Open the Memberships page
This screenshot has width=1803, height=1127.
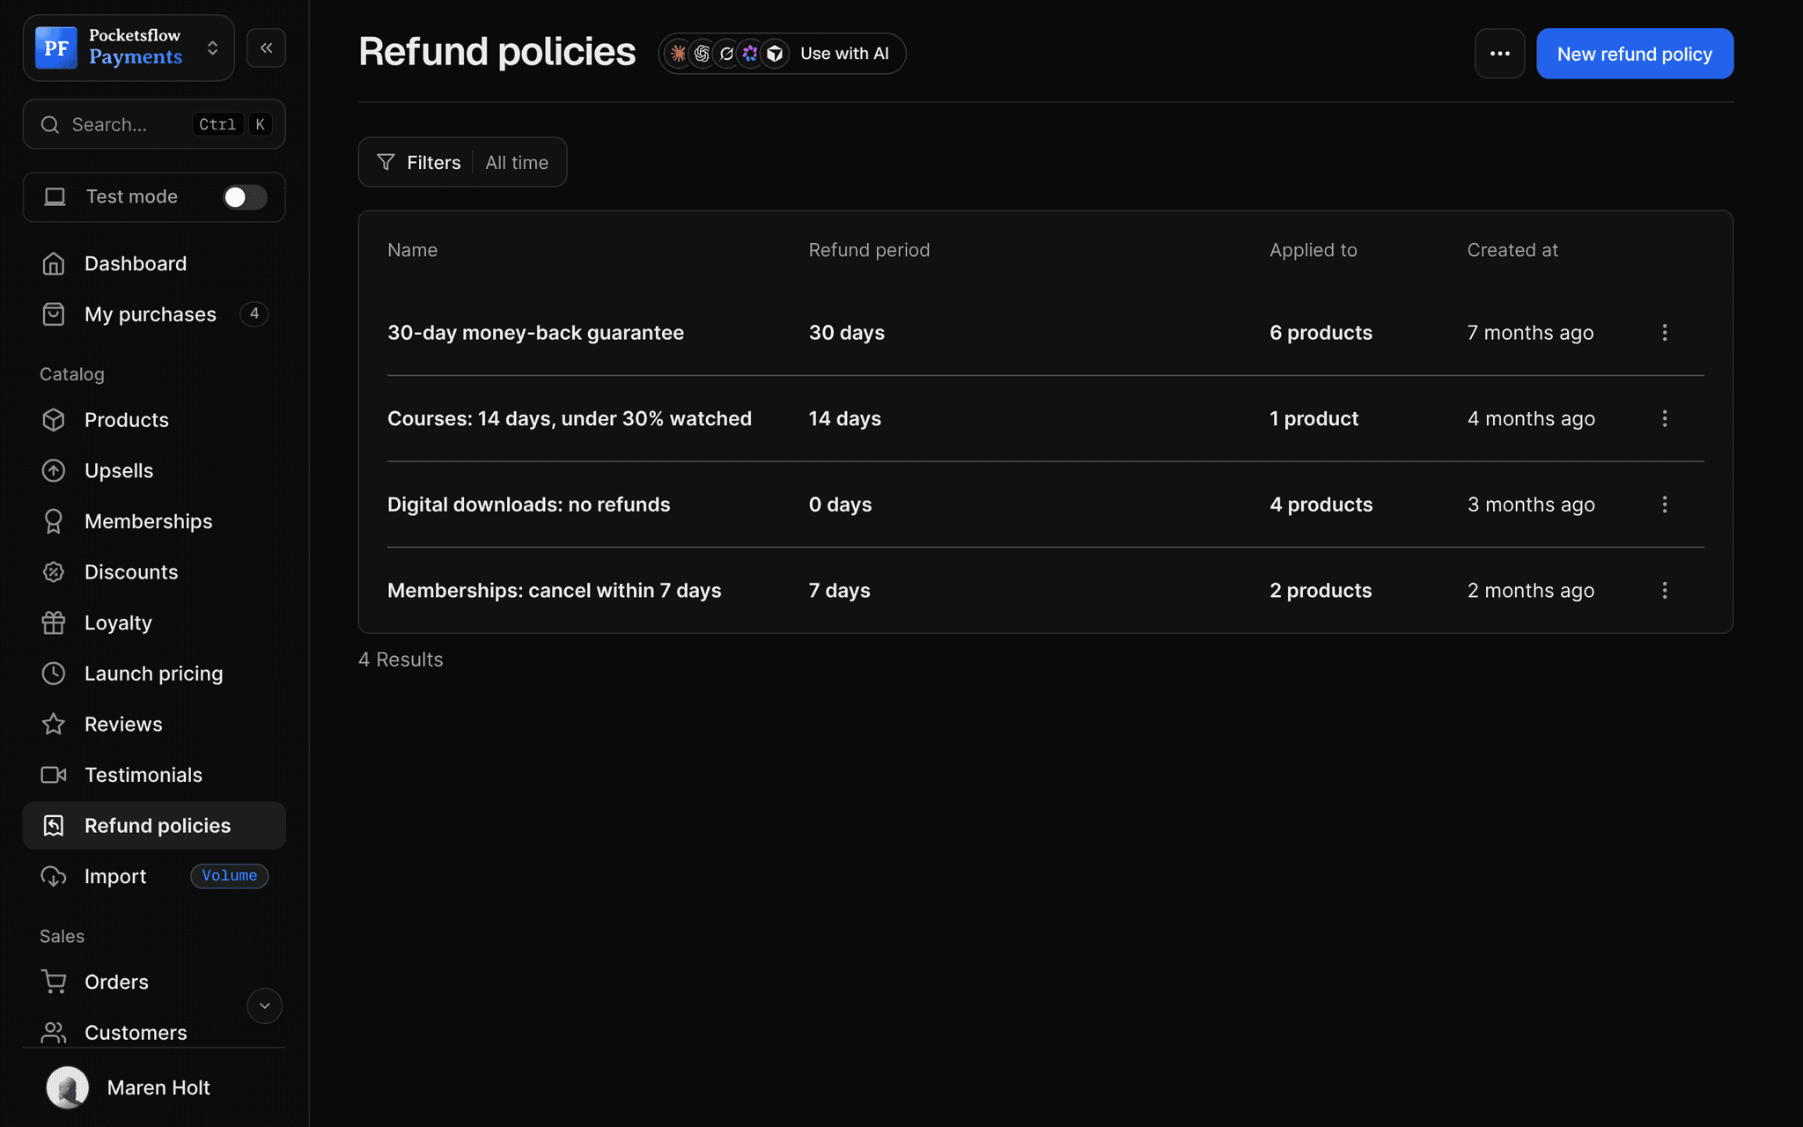click(154, 521)
